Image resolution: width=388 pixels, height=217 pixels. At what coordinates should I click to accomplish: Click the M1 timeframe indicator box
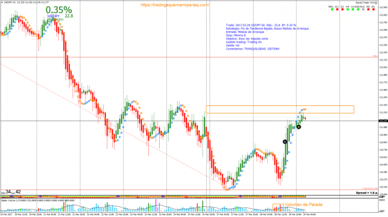[x=375, y=9]
